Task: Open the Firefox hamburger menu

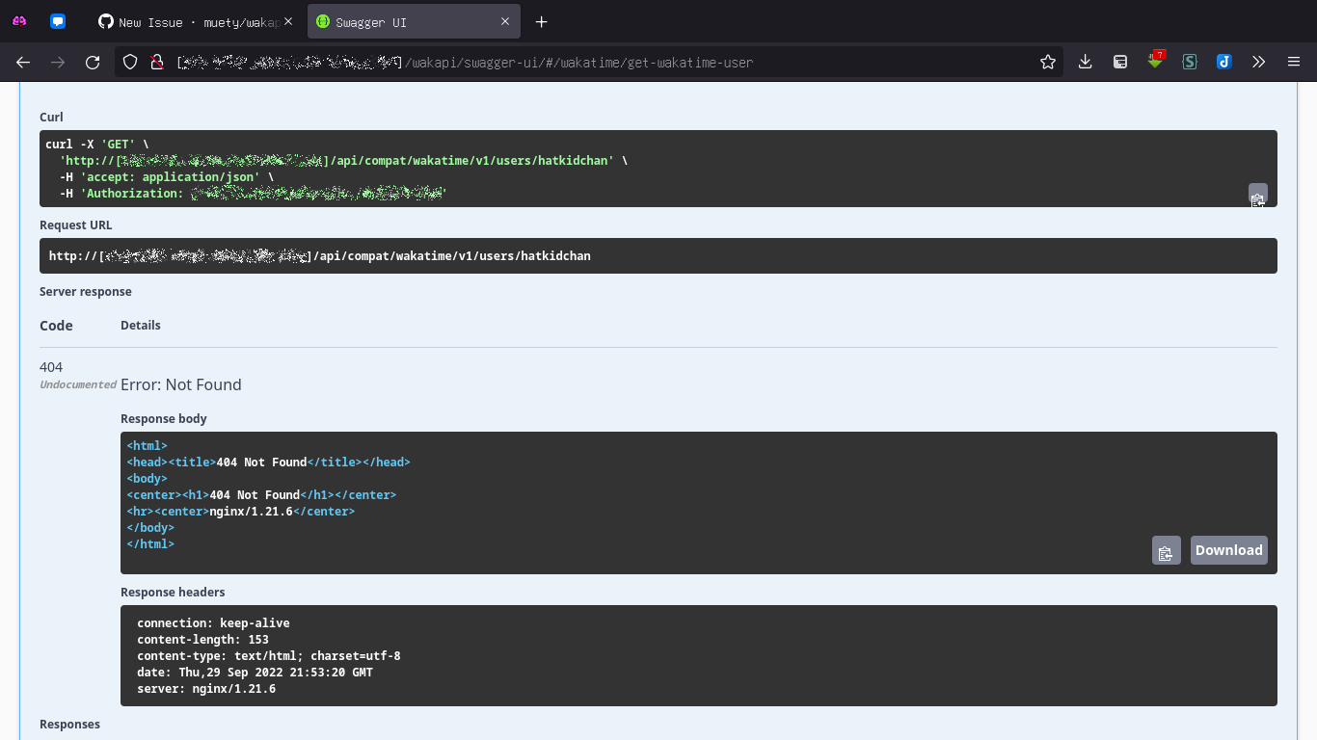Action: coord(1294,61)
